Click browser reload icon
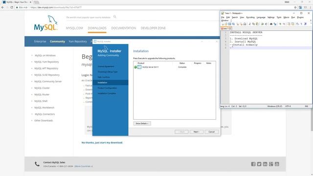This screenshot has width=313, height=176. click(x=12, y=7)
